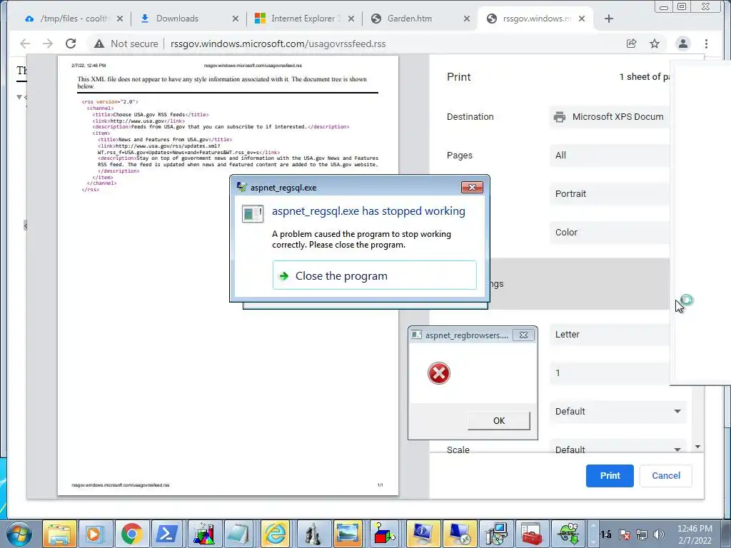Open the Pages dropdown showing All
Screen dimensions: 731x548
[x=610, y=156]
